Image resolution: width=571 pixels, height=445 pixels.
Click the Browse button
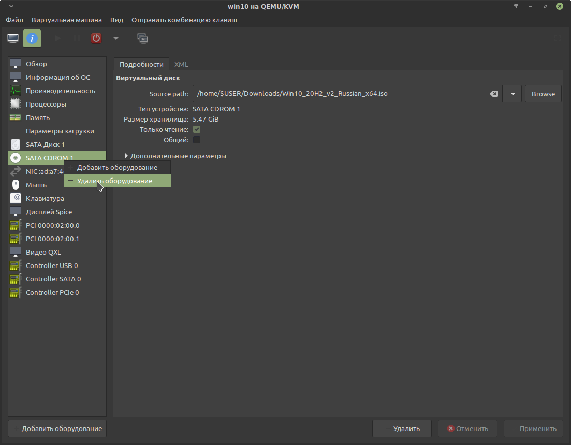click(x=543, y=94)
